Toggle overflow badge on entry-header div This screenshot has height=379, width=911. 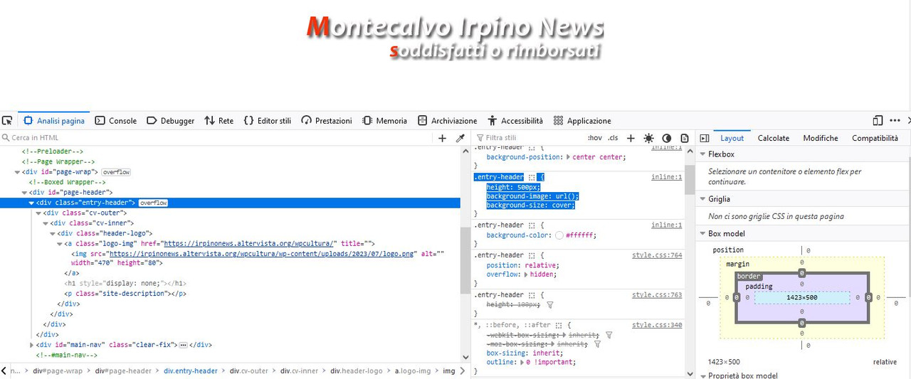click(x=154, y=203)
